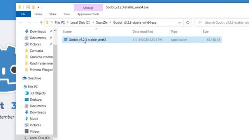Open pinned Pictures in Quick access

(35, 44)
